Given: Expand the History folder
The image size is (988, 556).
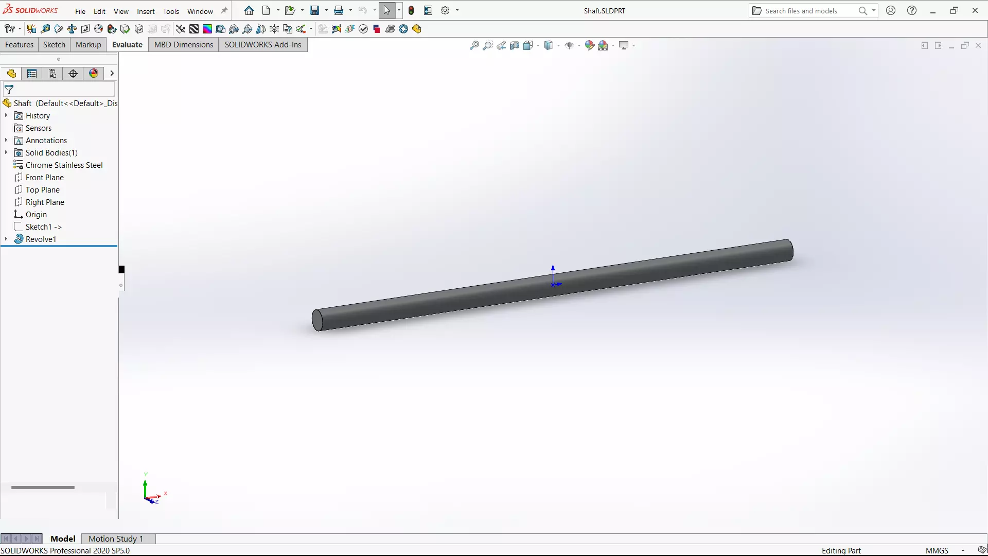Looking at the screenshot, I should (6, 116).
